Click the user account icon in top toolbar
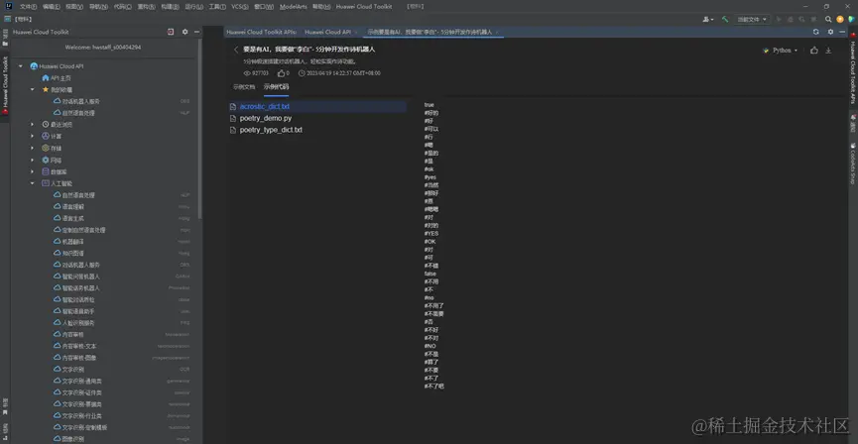Screen dimensions: 858x444 point(708,19)
